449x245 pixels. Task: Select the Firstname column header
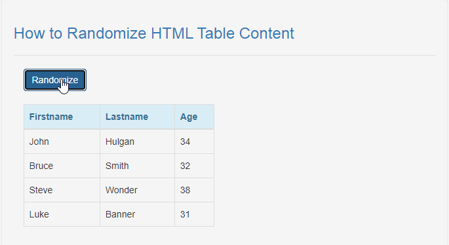tap(62, 117)
